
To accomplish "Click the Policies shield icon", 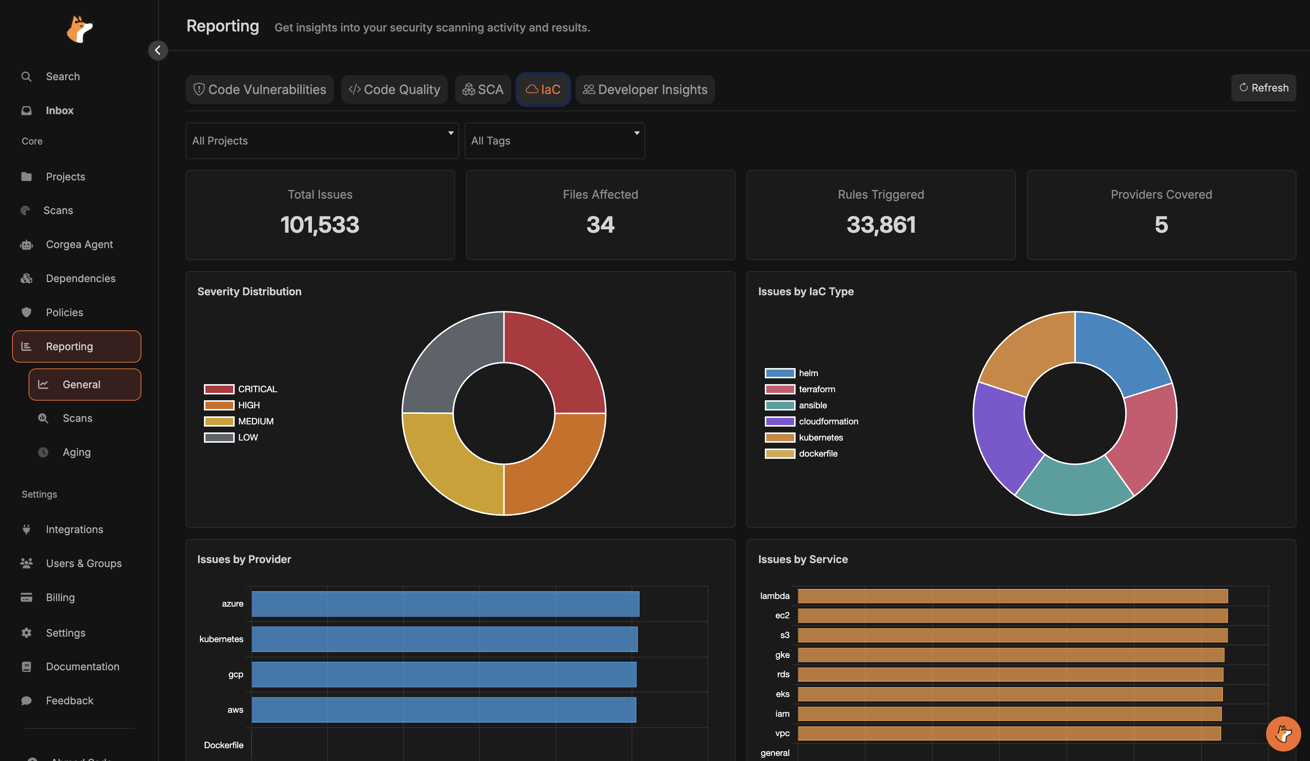I will click(x=26, y=312).
